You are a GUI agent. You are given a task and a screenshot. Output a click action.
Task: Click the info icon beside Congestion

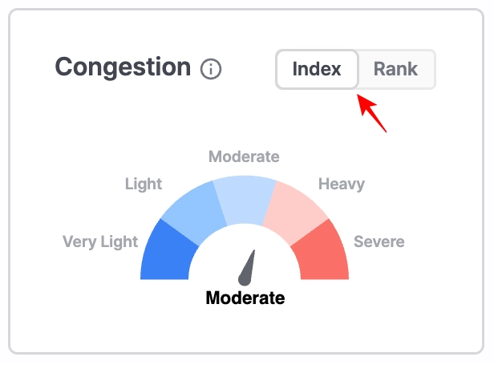click(x=211, y=69)
